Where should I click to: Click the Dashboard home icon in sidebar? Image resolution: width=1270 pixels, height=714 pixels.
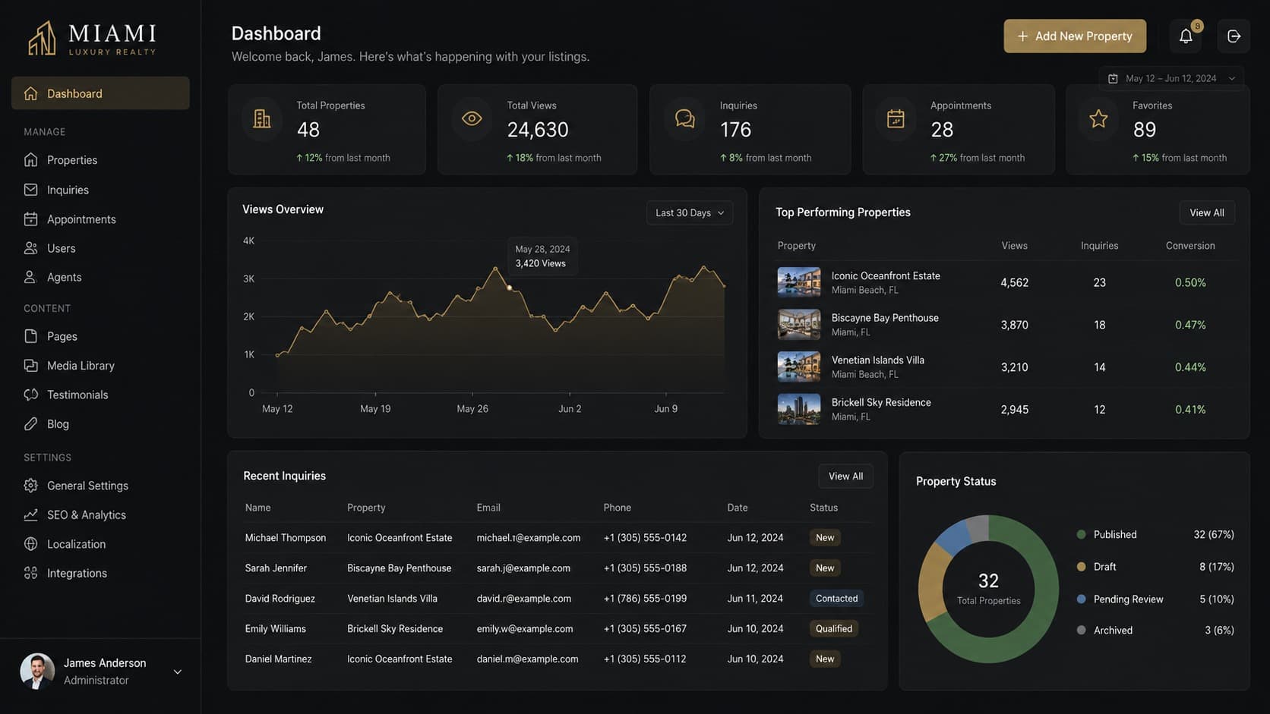click(30, 93)
